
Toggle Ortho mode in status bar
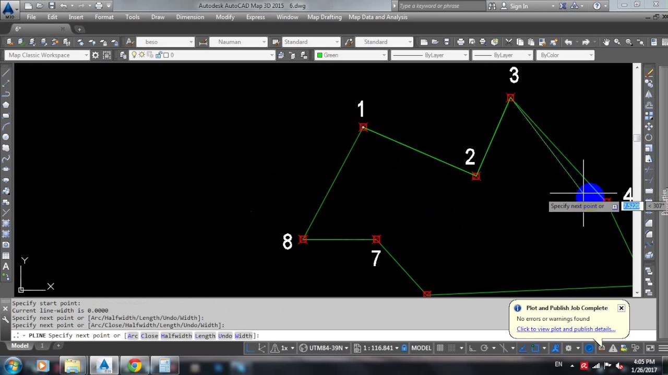coord(472,348)
